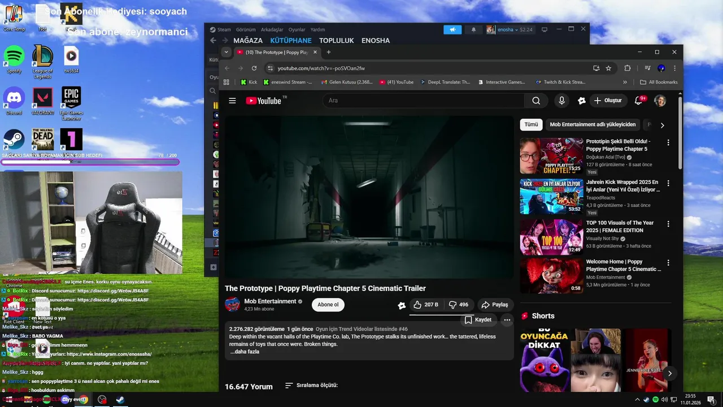Open Spotify icon in system tray

click(655, 400)
